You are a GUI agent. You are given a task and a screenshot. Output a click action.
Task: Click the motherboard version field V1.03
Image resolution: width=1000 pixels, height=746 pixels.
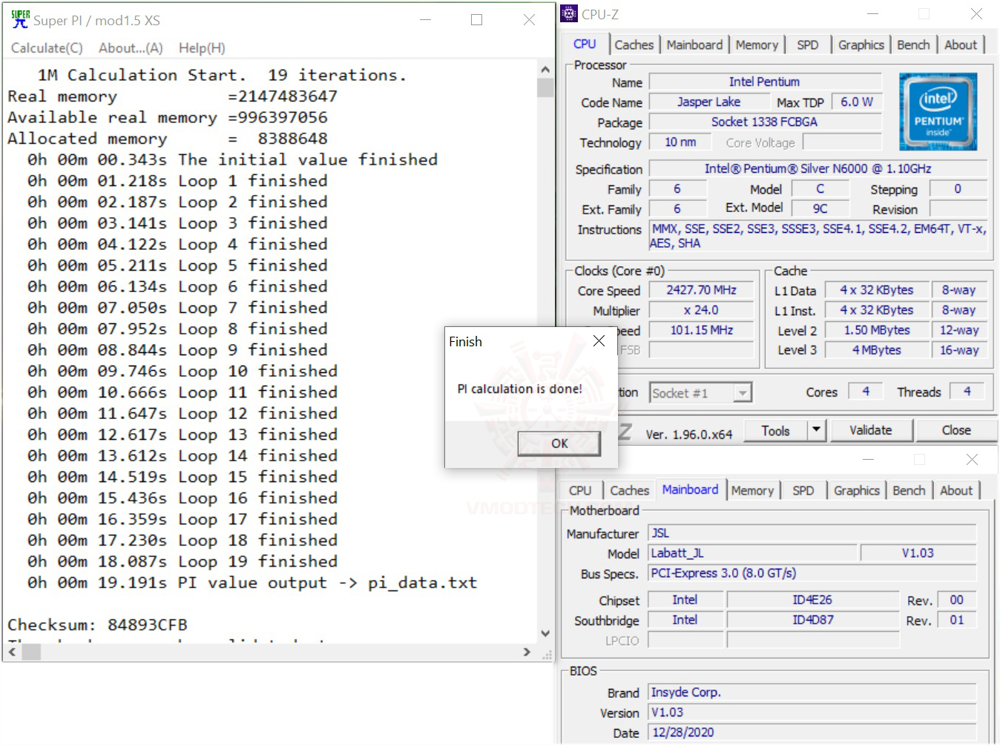(918, 552)
